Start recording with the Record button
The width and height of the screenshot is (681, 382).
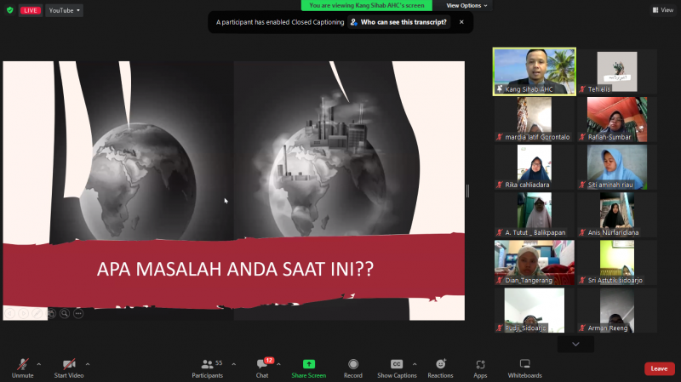point(353,368)
